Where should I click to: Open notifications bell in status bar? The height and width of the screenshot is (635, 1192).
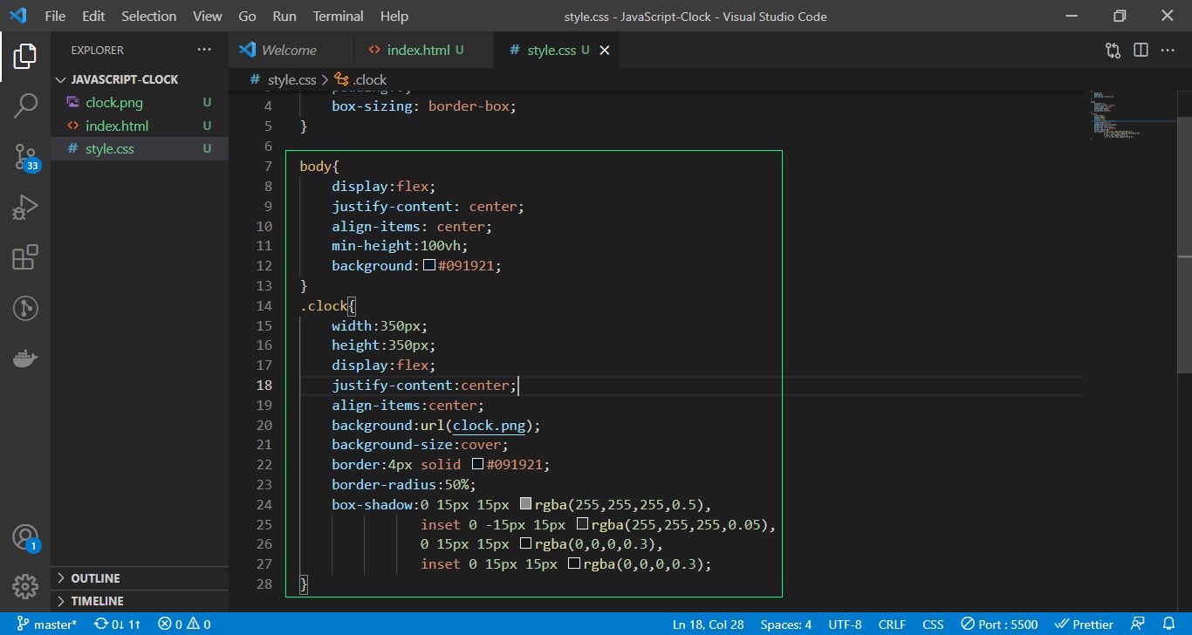click(x=1169, y=625)
